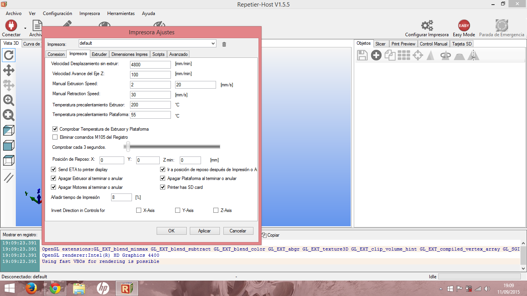527x296 pixels.
Task: Click the Cancelar button
Action: pos(238,231)
